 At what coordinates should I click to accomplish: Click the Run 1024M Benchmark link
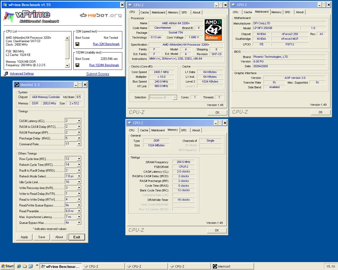(104, 65)
